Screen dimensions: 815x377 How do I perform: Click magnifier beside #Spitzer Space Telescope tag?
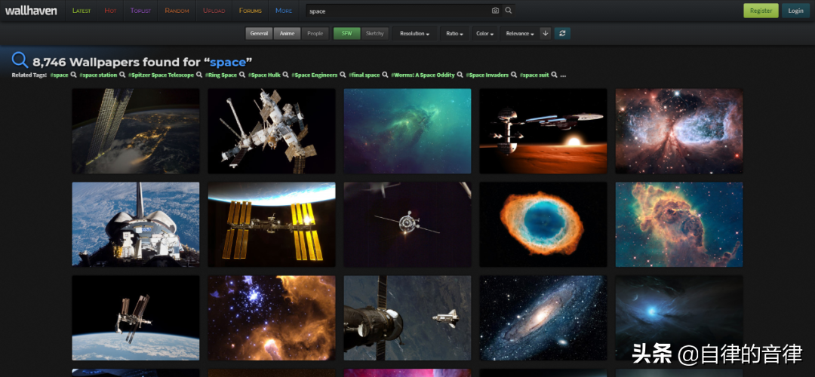click(x=199, y=75)
